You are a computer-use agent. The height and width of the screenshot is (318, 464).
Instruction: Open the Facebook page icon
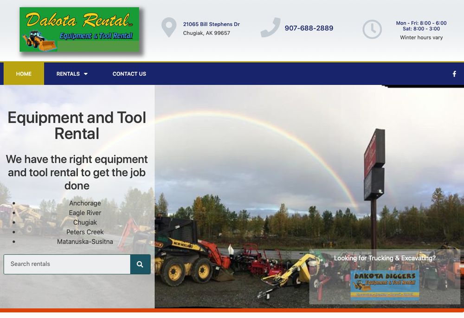(x=454, y=74)
